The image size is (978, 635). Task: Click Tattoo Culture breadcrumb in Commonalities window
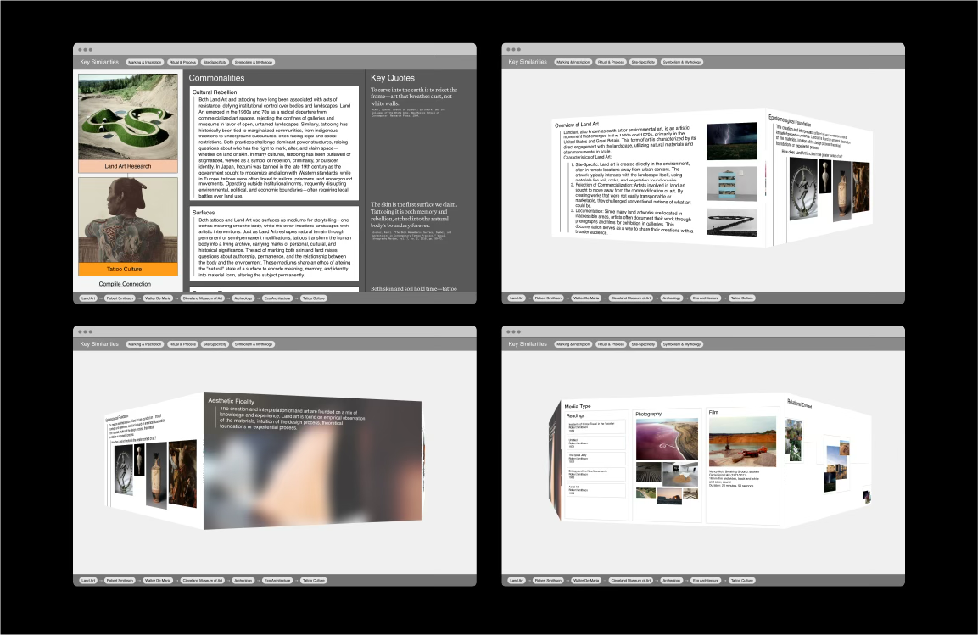click(x=314, y=298)
